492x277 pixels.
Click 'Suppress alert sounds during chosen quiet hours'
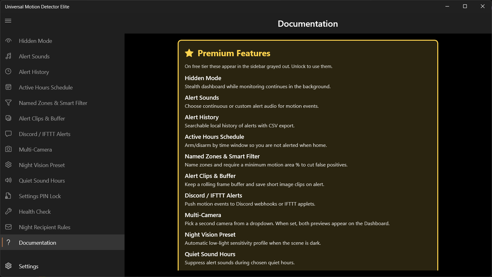(x=239, y=263)
